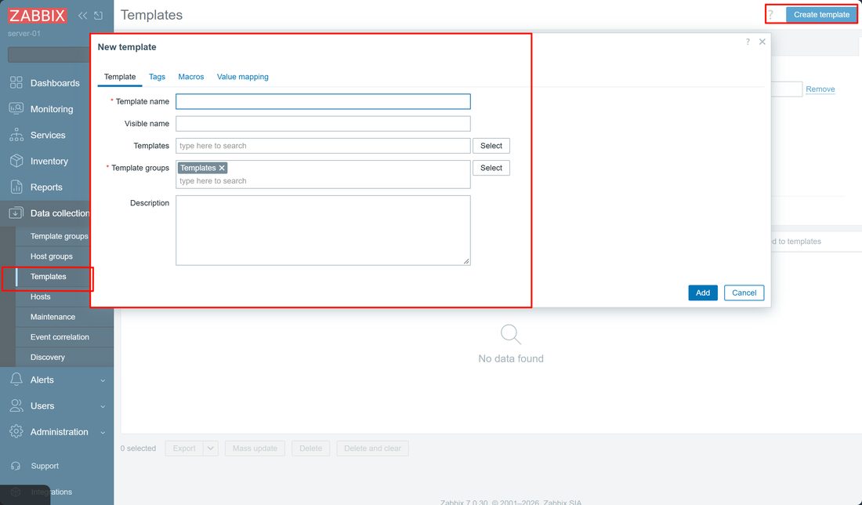Close the New template dialog
Image resolution: width=862 pixels, height=505 pixels.
coord(762,42)
